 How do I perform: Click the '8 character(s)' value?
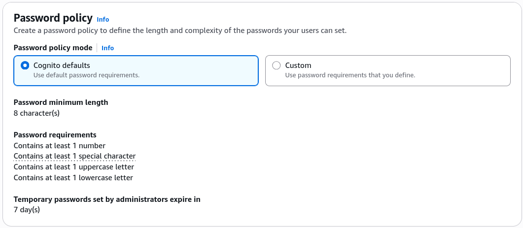tap(36, 113)
